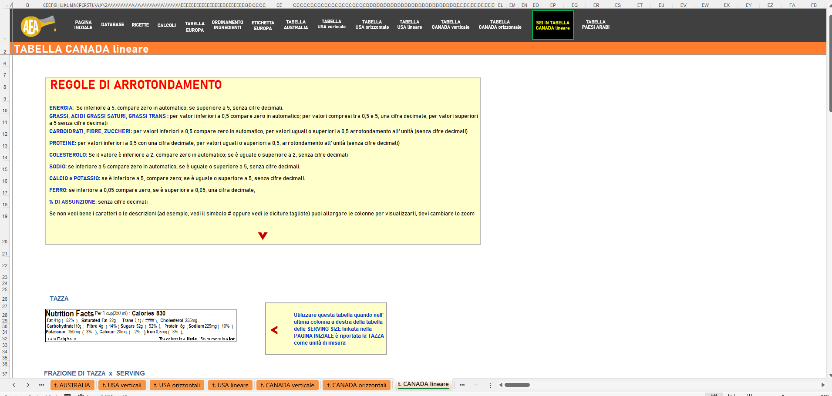
Task: Select column header EV
Action: [x=684, y=5]
